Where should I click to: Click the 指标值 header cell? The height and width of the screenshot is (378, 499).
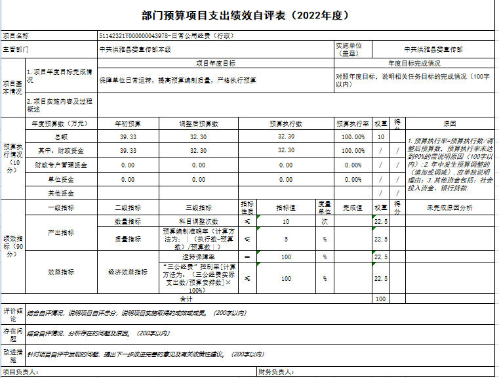[x=286, y=207]
